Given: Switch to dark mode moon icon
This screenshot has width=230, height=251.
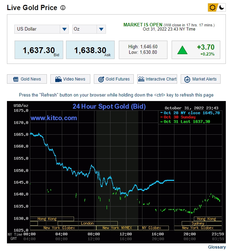Looking at the screenshot, I should 222,7.
